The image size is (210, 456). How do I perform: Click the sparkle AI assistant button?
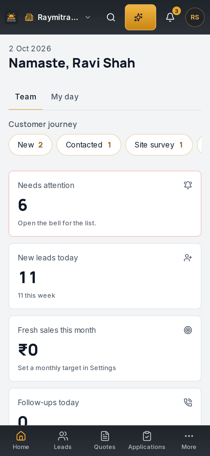click(141, 17)
